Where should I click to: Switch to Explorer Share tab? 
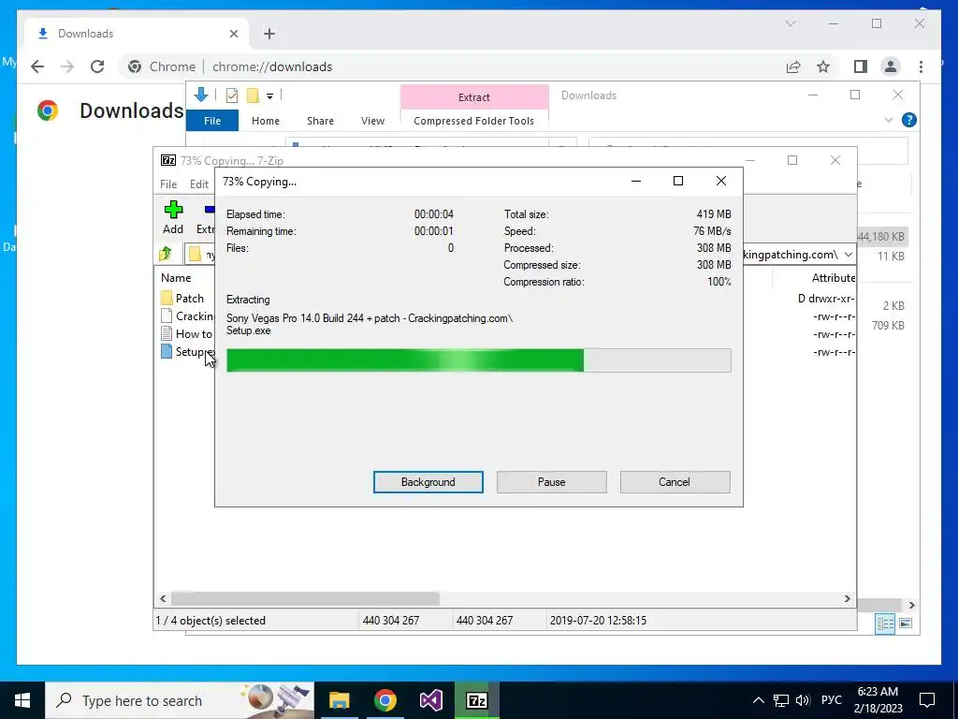tap(320, 121)
